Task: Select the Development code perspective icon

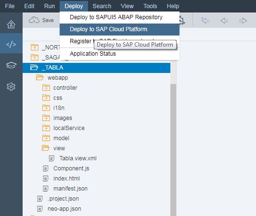Action: [11, 44]
